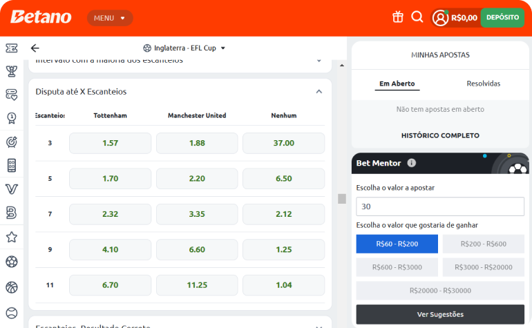Select Tottenham 4.10 odds for 9 corners
This screenshot has width=532, height=328.
[111, 250]
